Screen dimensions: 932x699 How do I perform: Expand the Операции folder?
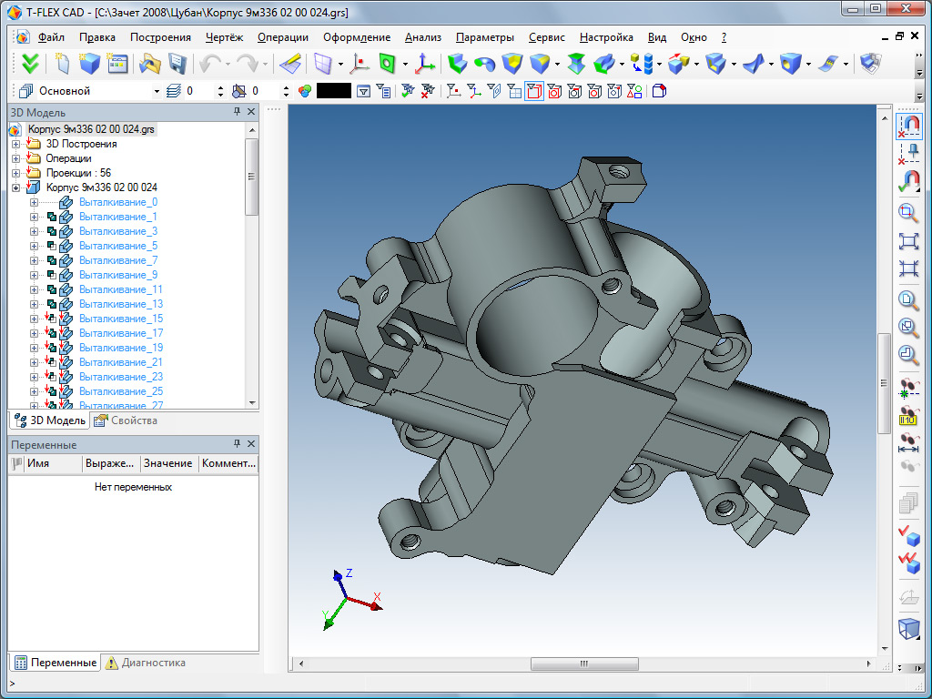pos(16,158)
